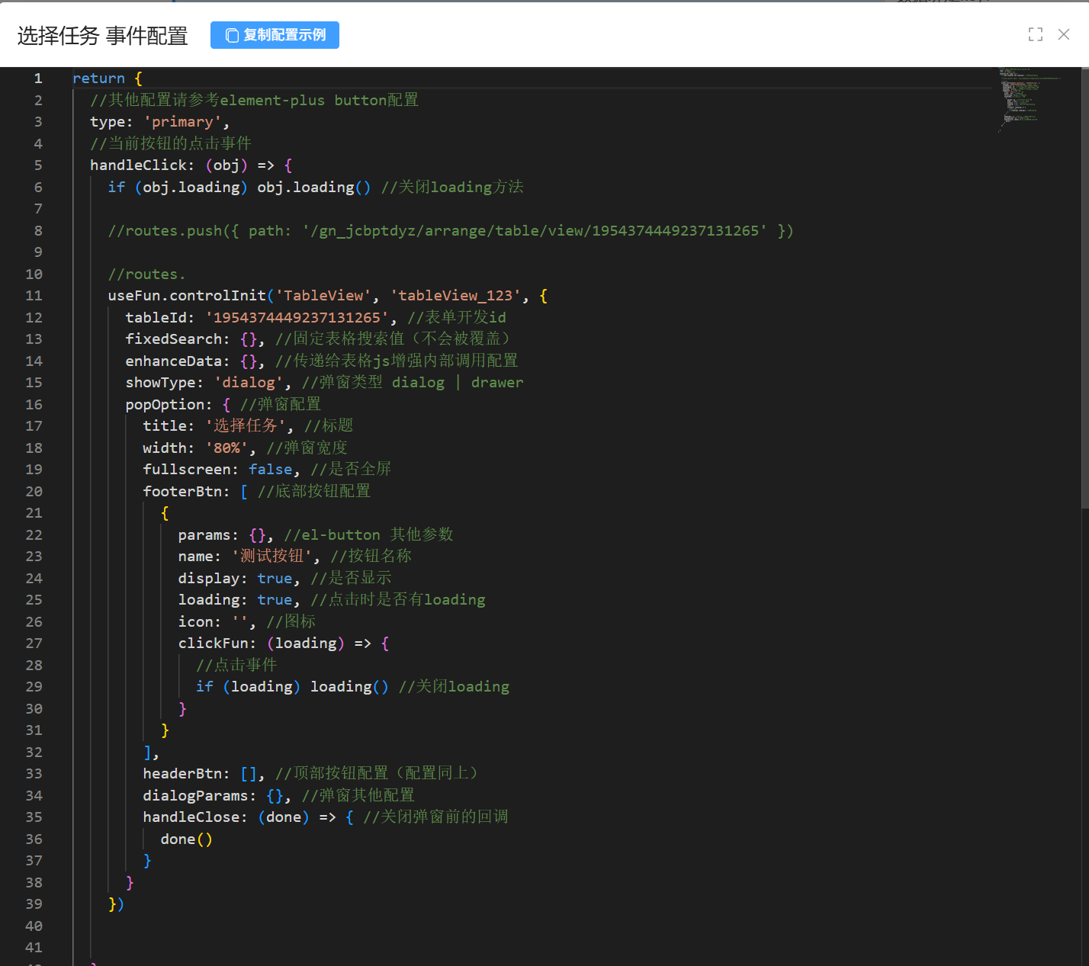Click 'false' value of fullscreen

[270, 470]
